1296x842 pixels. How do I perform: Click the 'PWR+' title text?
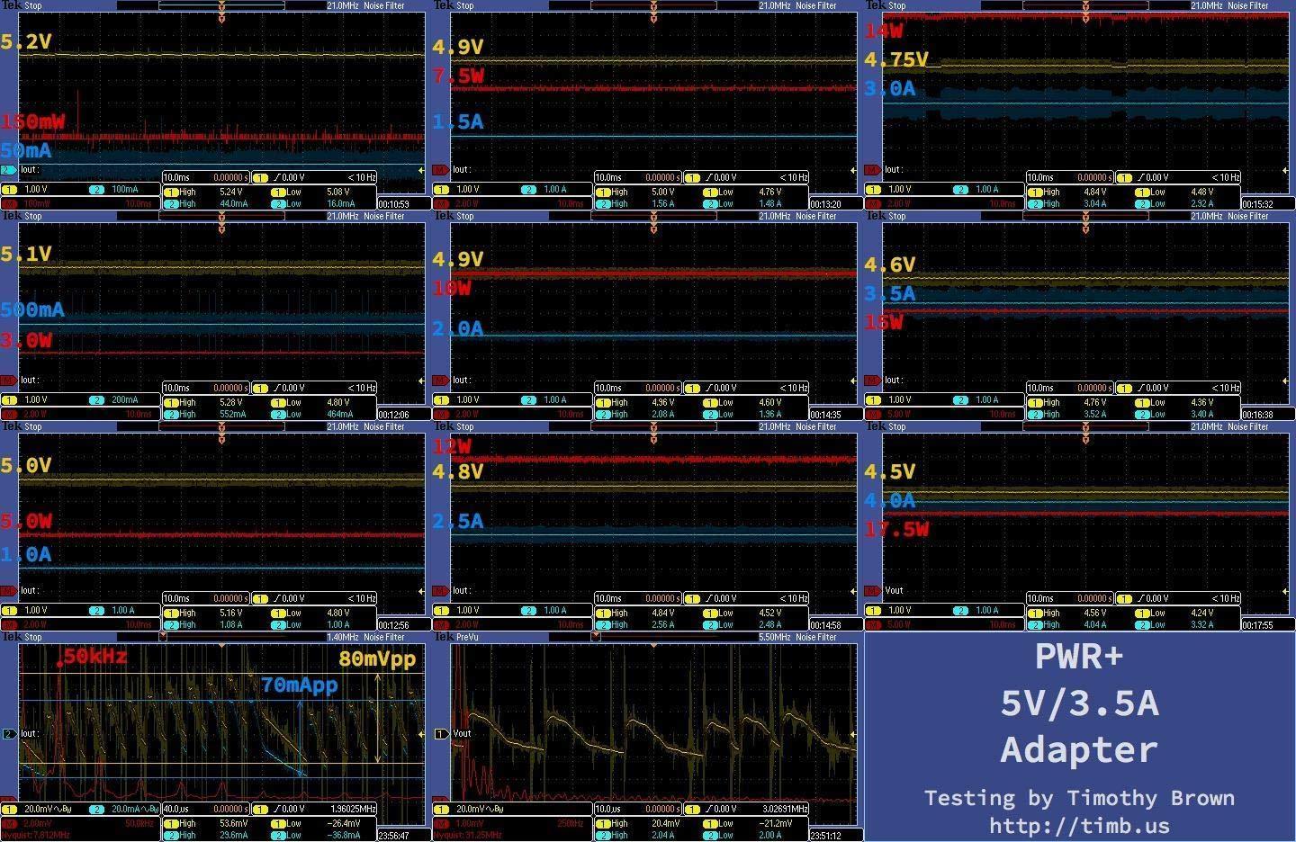click(1079, 656)
